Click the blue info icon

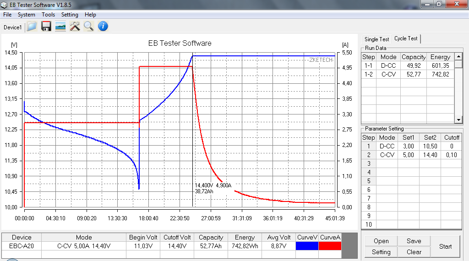(103, 27)
